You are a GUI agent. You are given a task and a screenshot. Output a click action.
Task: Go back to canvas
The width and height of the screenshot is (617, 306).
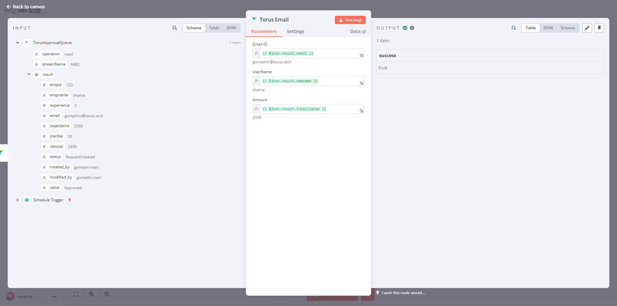pos(26,7)
